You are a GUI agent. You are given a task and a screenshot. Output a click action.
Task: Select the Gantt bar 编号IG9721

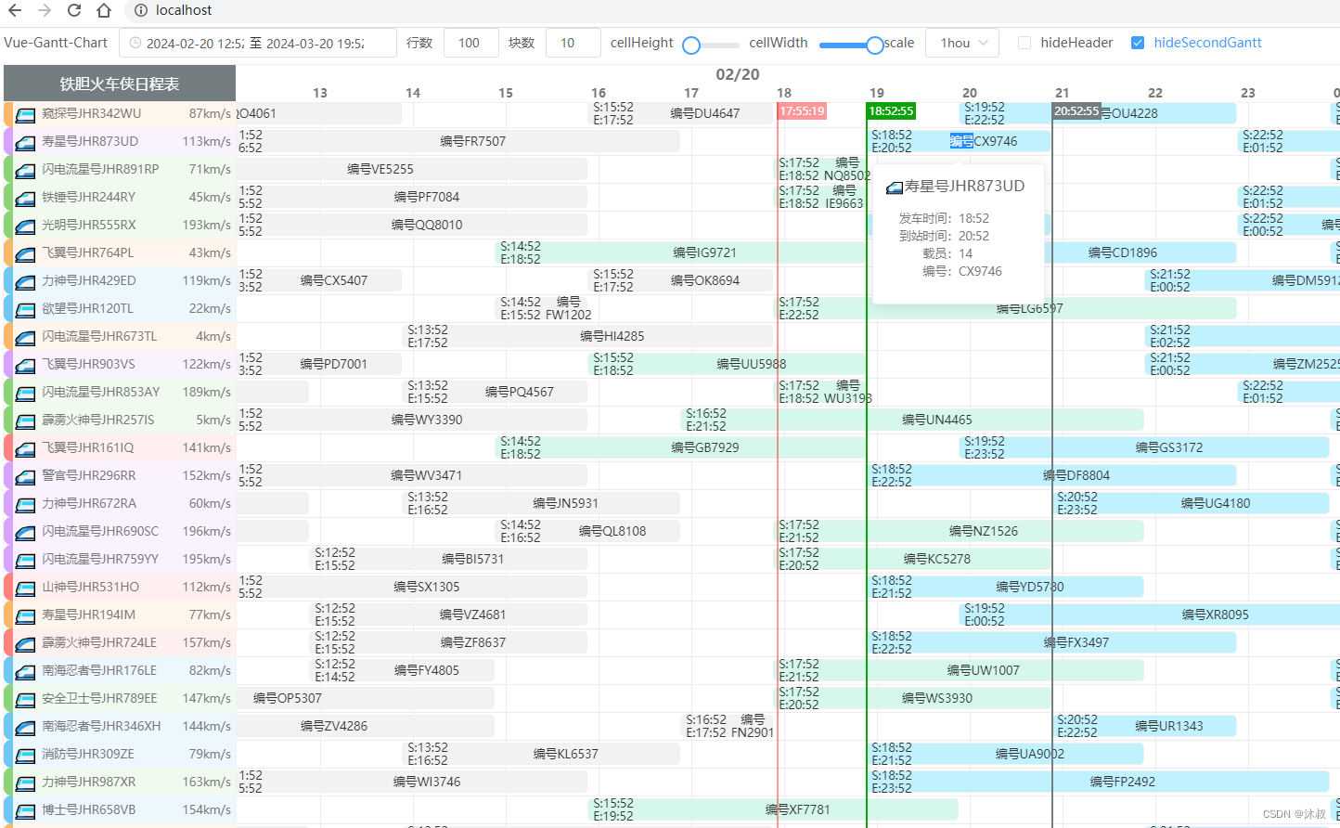[x=680, y=252]
